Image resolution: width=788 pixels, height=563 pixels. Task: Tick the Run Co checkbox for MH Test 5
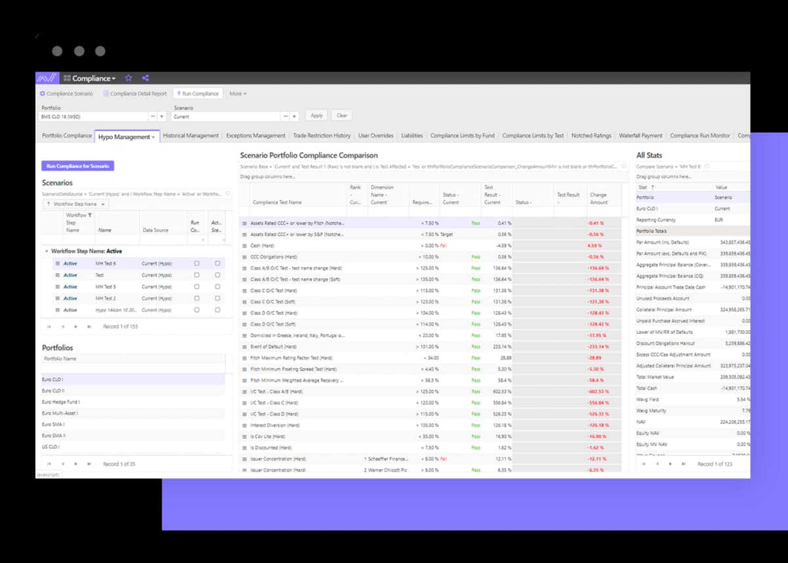click(x=197, y=287)
